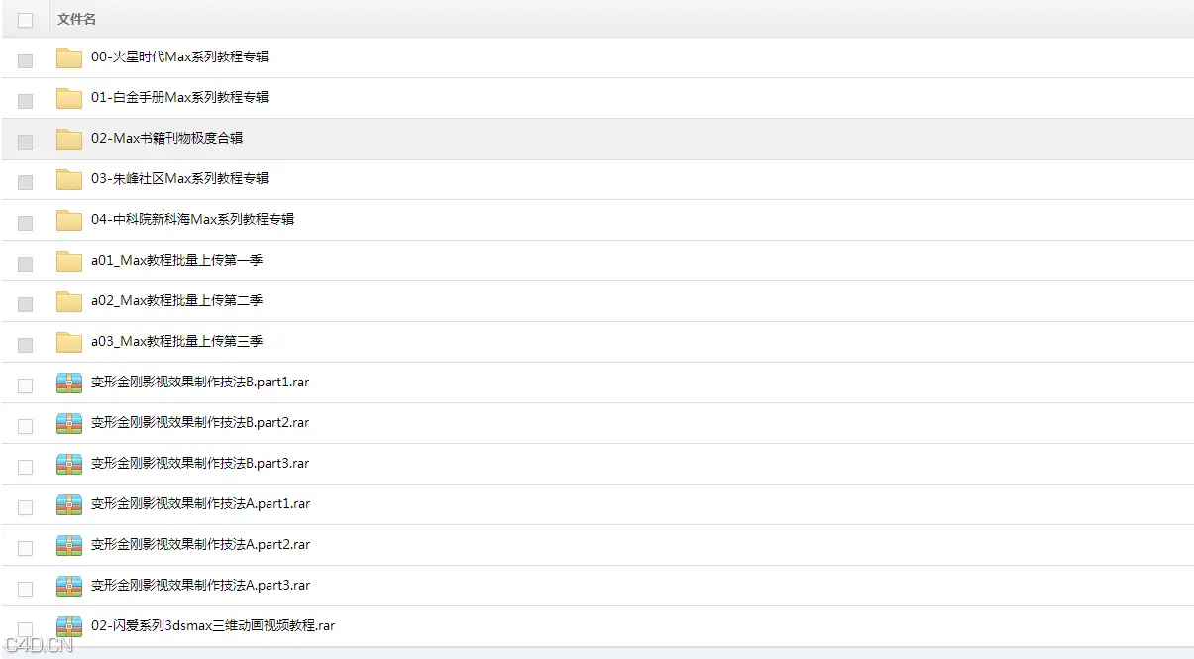The width and height of the screenshot is (1194, 659).
Task: Click the RAR archive icon for 变形金刚影视效果制作技法B.part1.rar
Action: pos(69,383)
